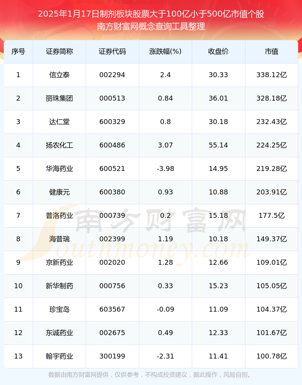Click market value 104.37亿
The width and height of the screenshot is (302, 385).
click(271, 309)
